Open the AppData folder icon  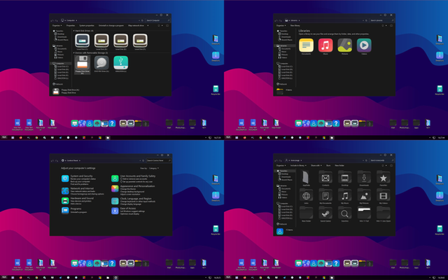[306, 177]
